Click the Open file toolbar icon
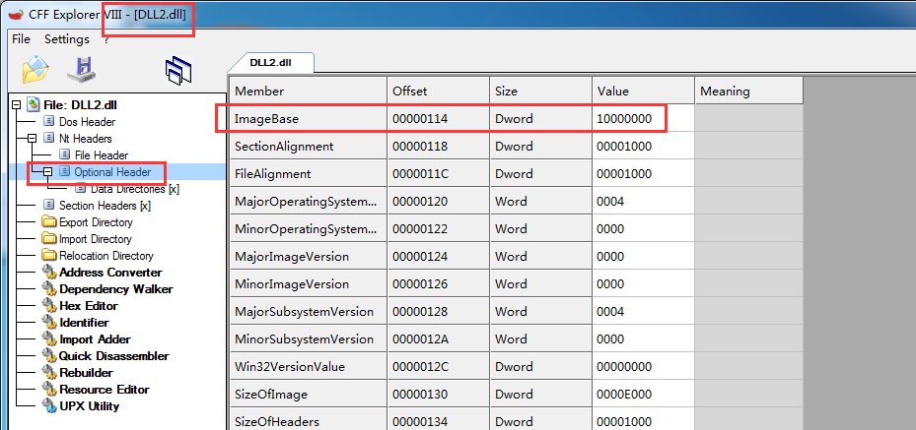Screen dimensions: 916x430 35,69
